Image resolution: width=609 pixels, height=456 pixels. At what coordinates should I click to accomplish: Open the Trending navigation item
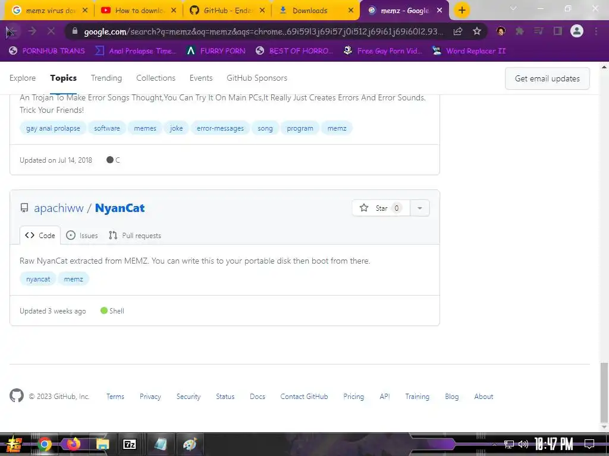click(106, 78)
